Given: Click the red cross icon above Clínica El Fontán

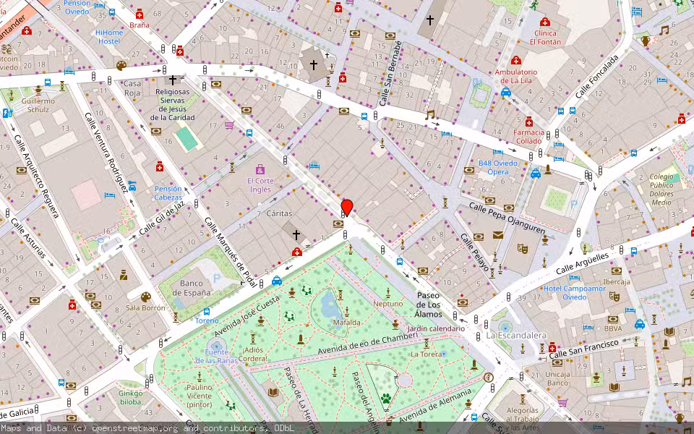Looking at the screenshot, I should (545, 22).
